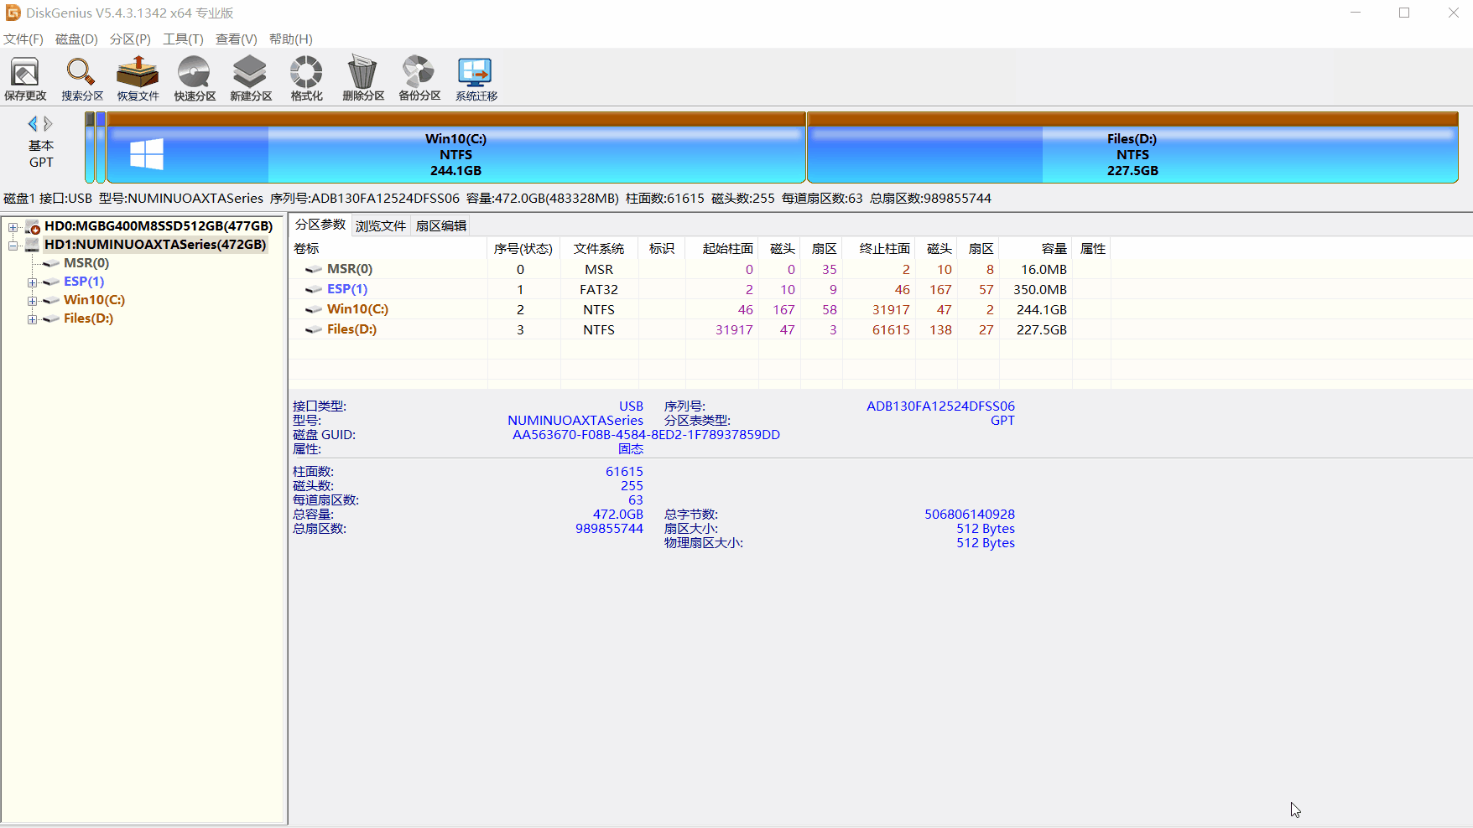
Task: Expand the HD0 disk tree node
Action: 13,227
